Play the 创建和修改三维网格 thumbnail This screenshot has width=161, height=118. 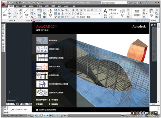pos(42,93)
